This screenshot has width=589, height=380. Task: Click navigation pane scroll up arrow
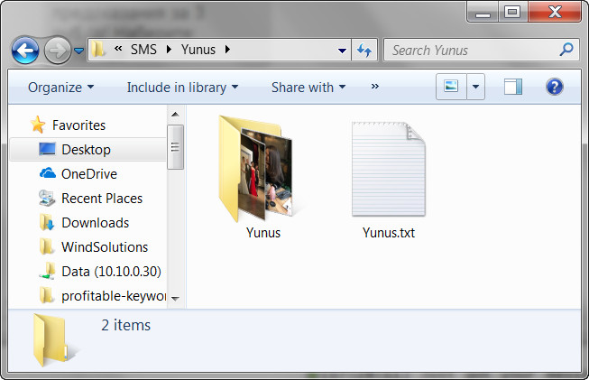click(175, 115)
